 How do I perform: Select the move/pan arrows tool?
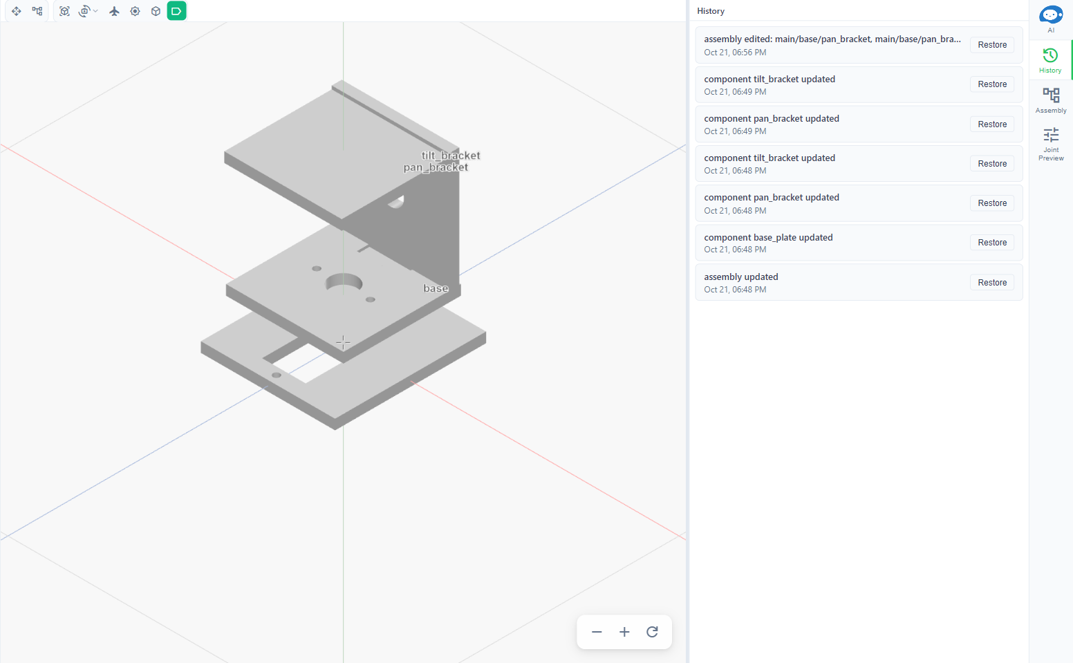17,11
